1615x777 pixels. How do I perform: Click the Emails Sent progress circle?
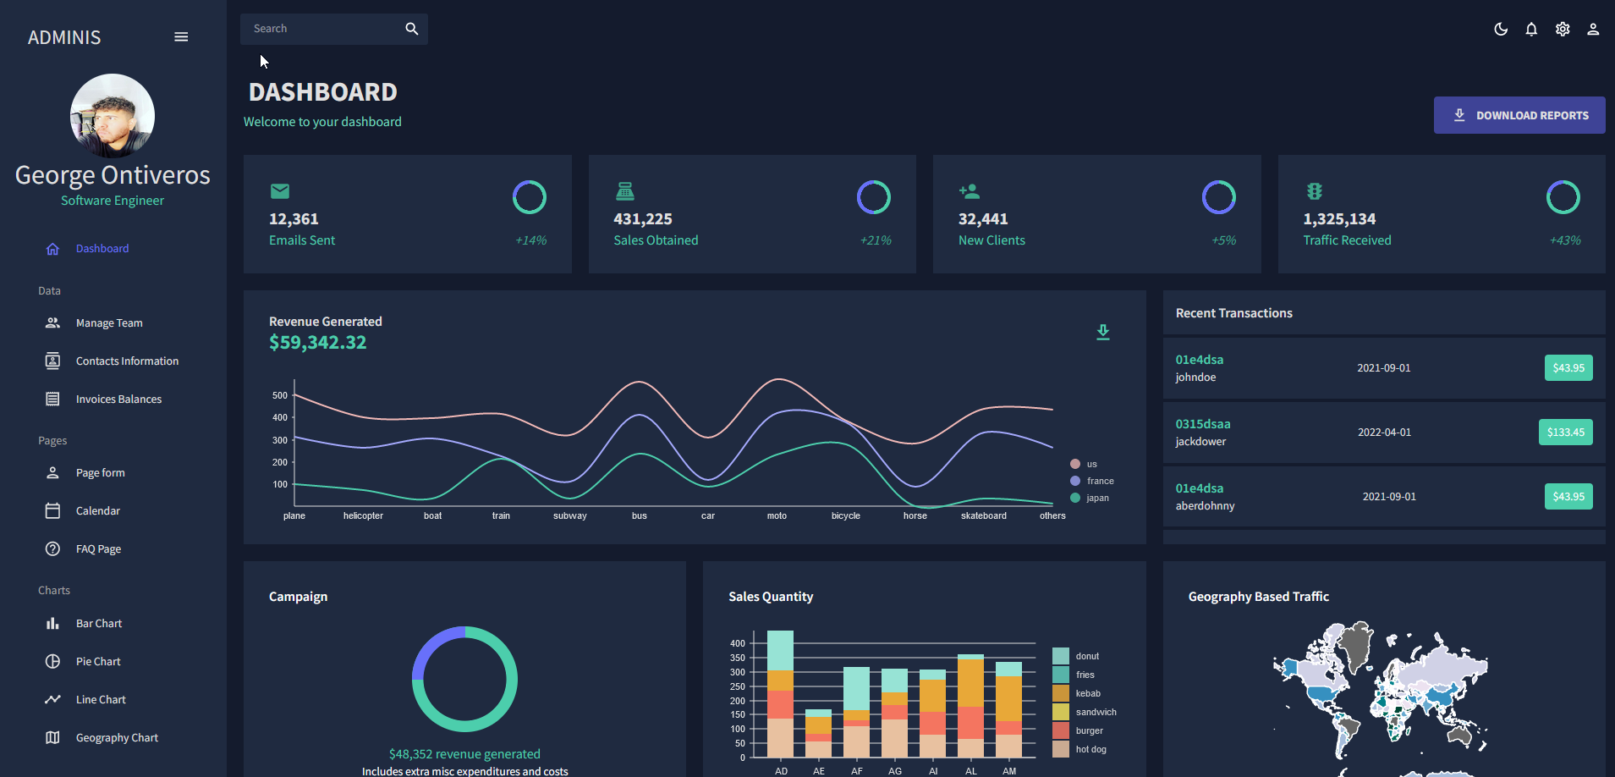(530, 196)
